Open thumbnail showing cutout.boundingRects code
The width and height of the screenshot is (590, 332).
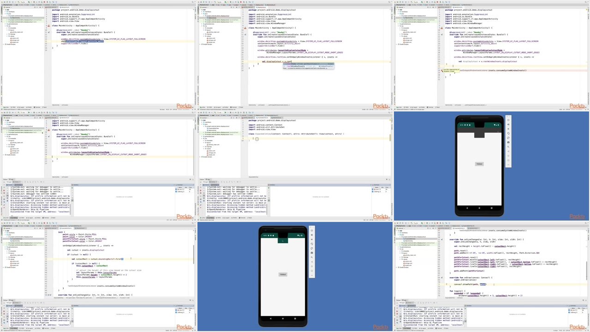[98, 276]
